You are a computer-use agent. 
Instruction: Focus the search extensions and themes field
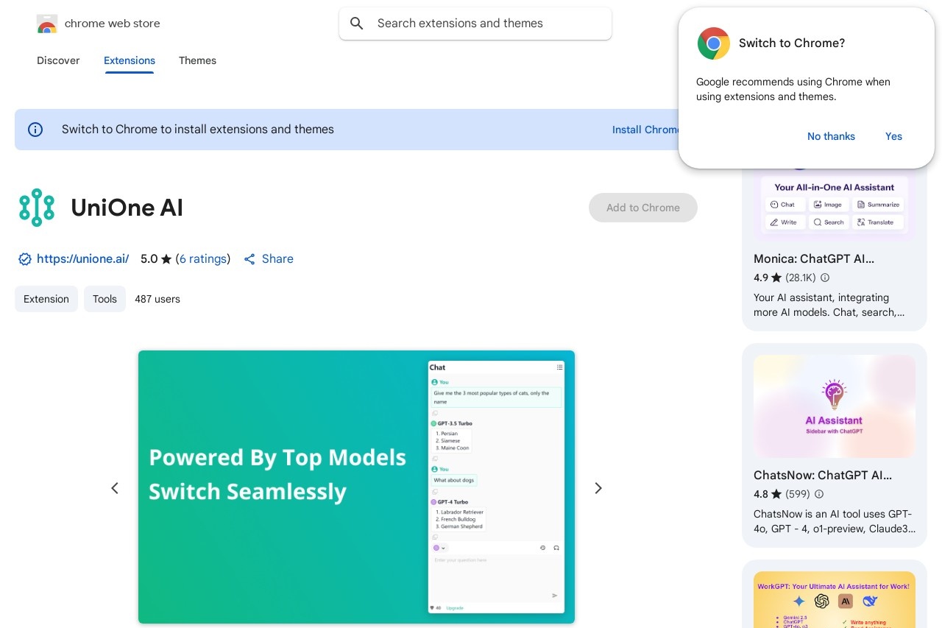point(475,24)
